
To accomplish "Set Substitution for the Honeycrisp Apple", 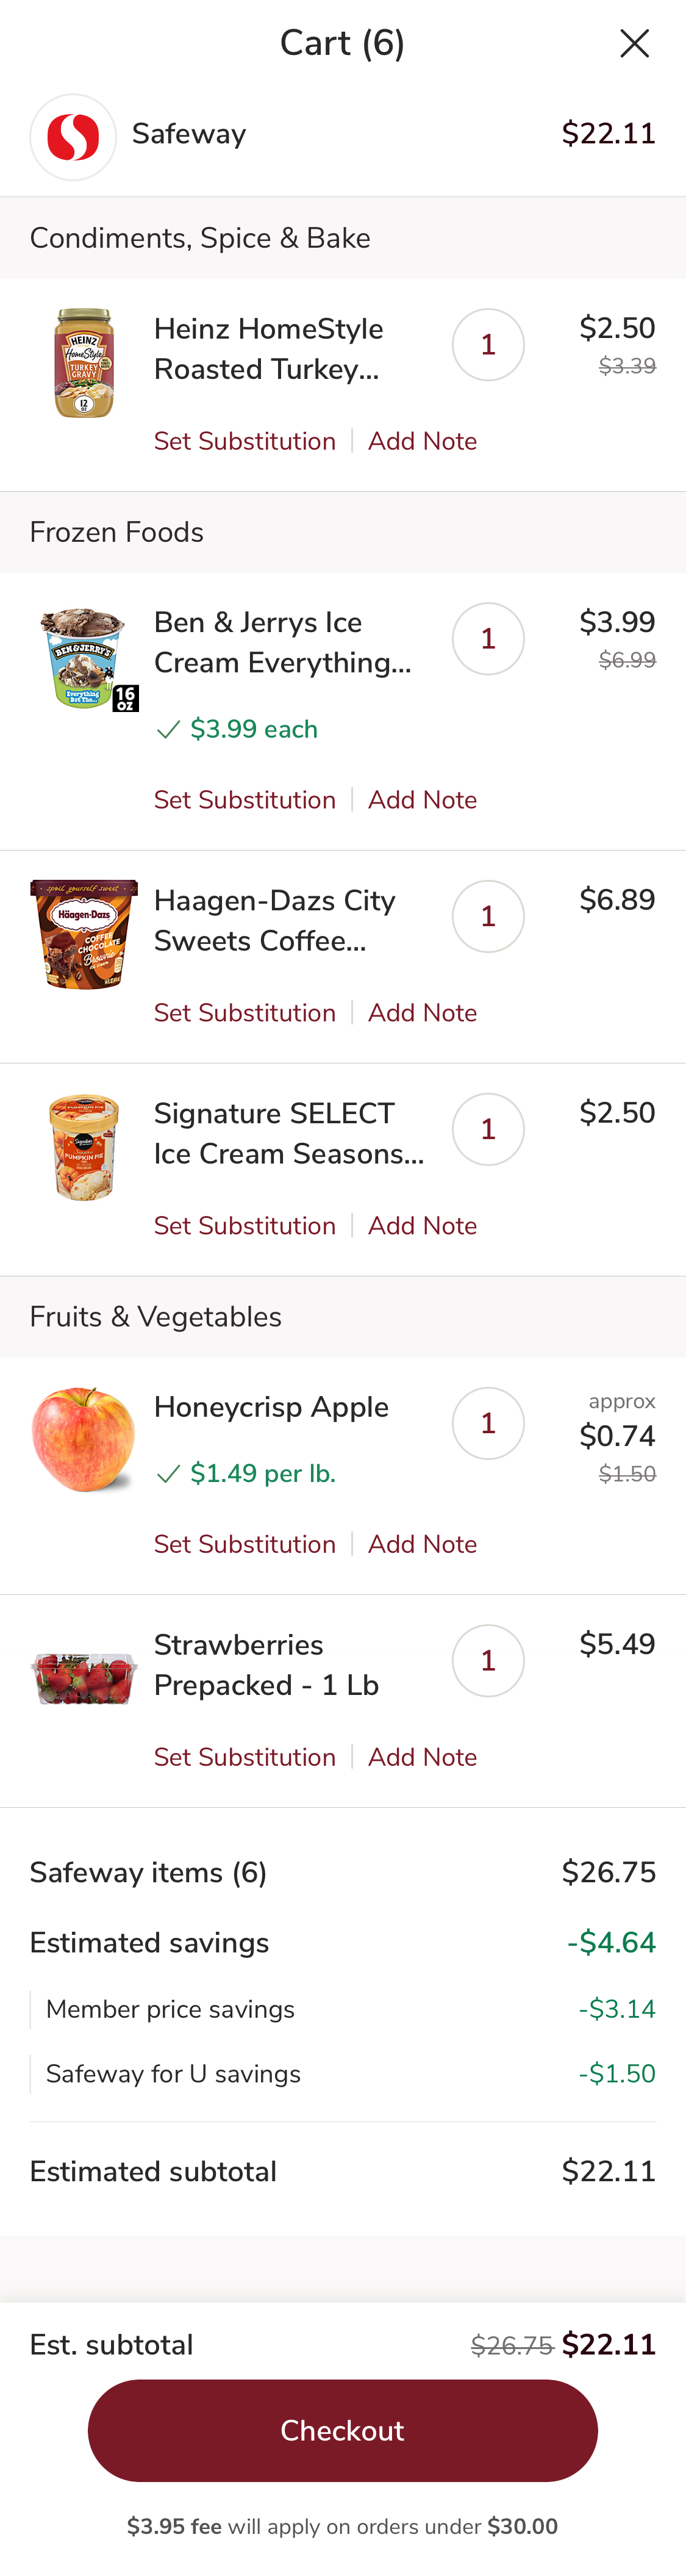I will tap(245, 1544).
